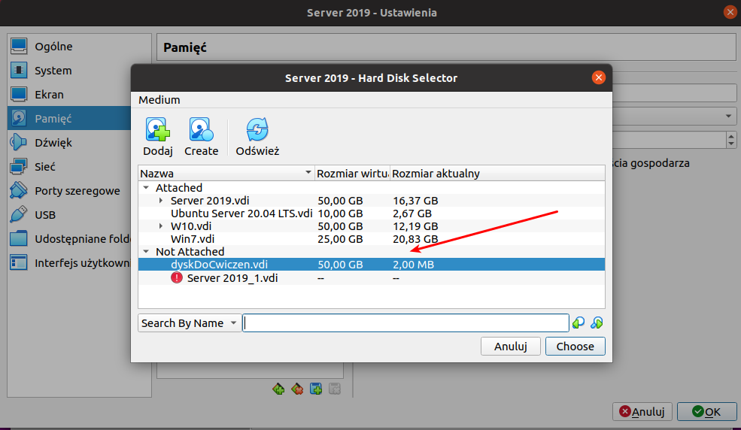The height and width of the screenshot is (430, 741).
Task: Open the Interfejs użytkownika settings category
Action: tap(69, 263)
